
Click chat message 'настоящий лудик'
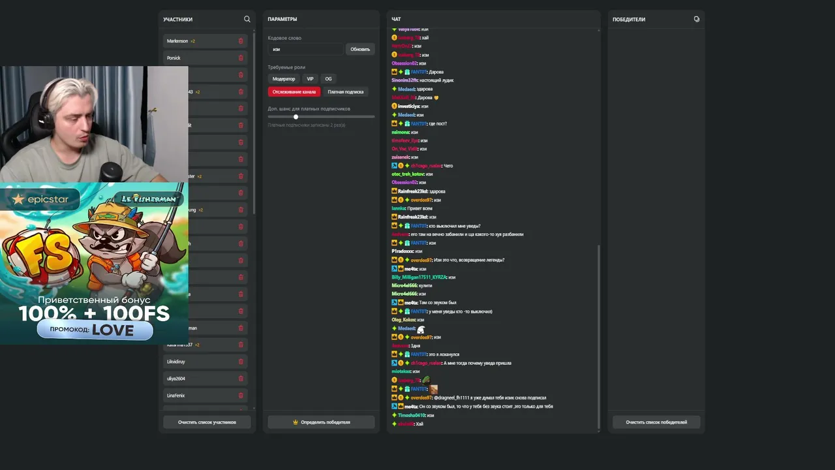point(436,80)
